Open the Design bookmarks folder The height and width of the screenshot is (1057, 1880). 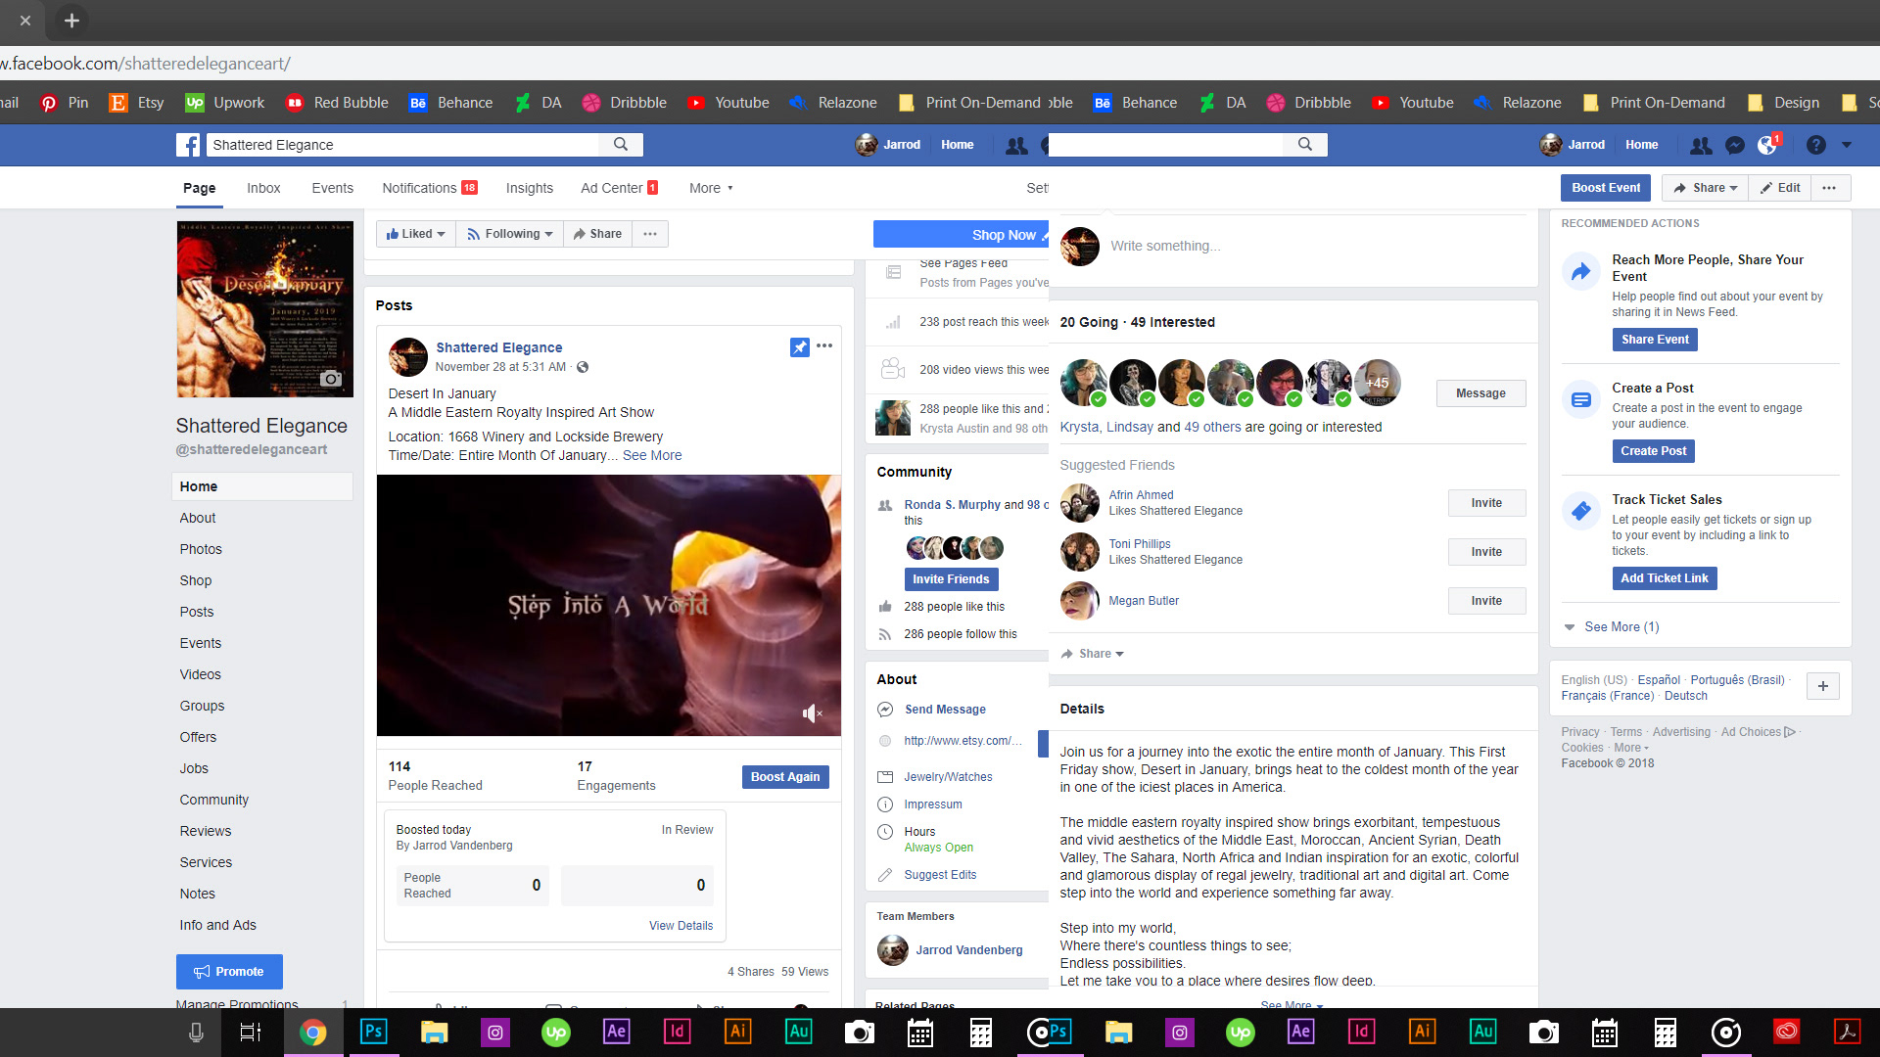[x=1784, y=103]
